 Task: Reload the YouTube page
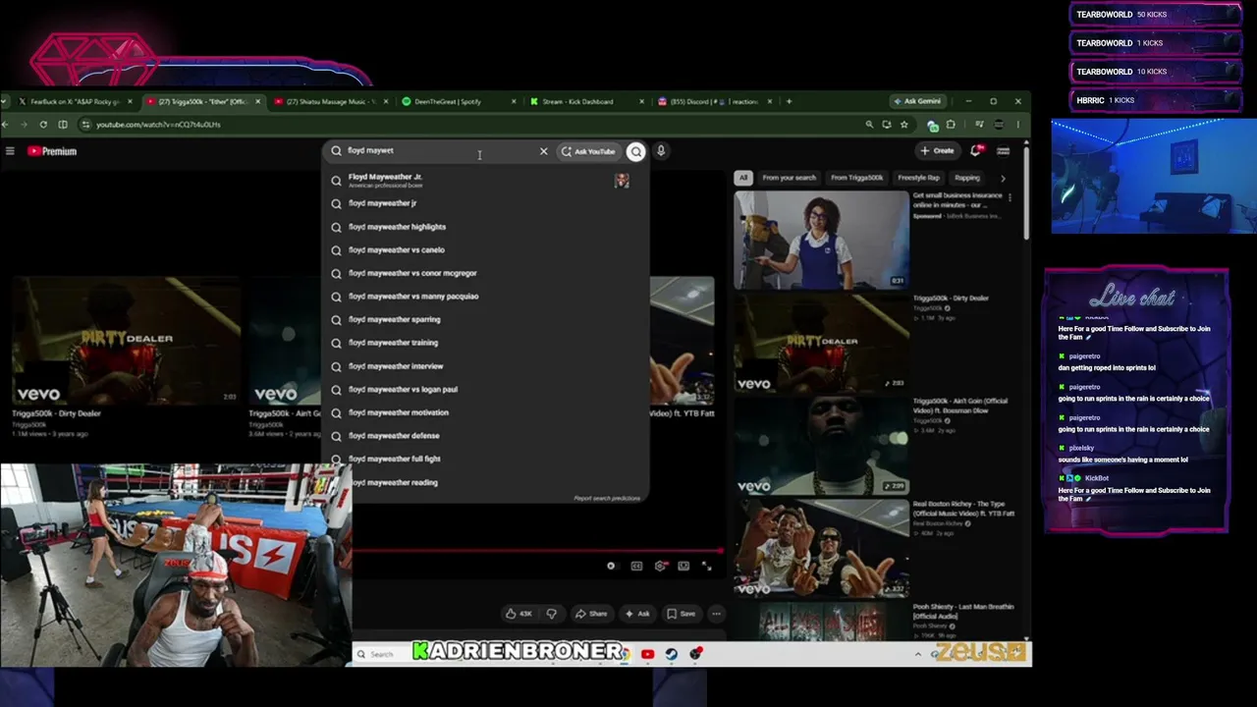point(43,125)
